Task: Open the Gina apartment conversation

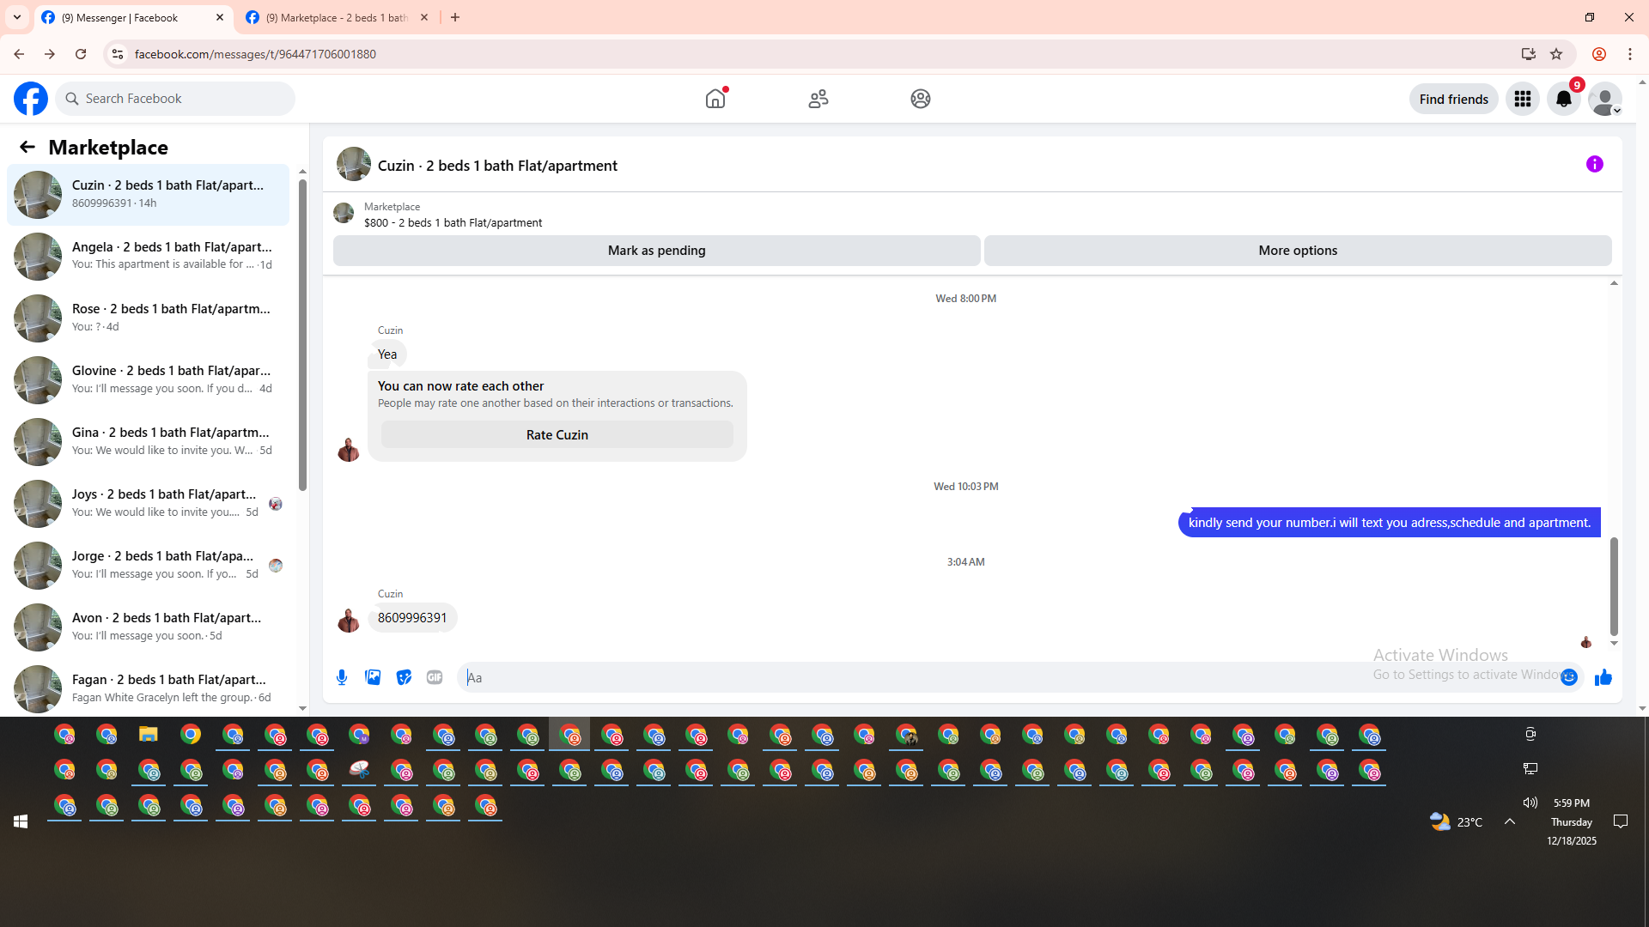Action: (x=148, y=441)
